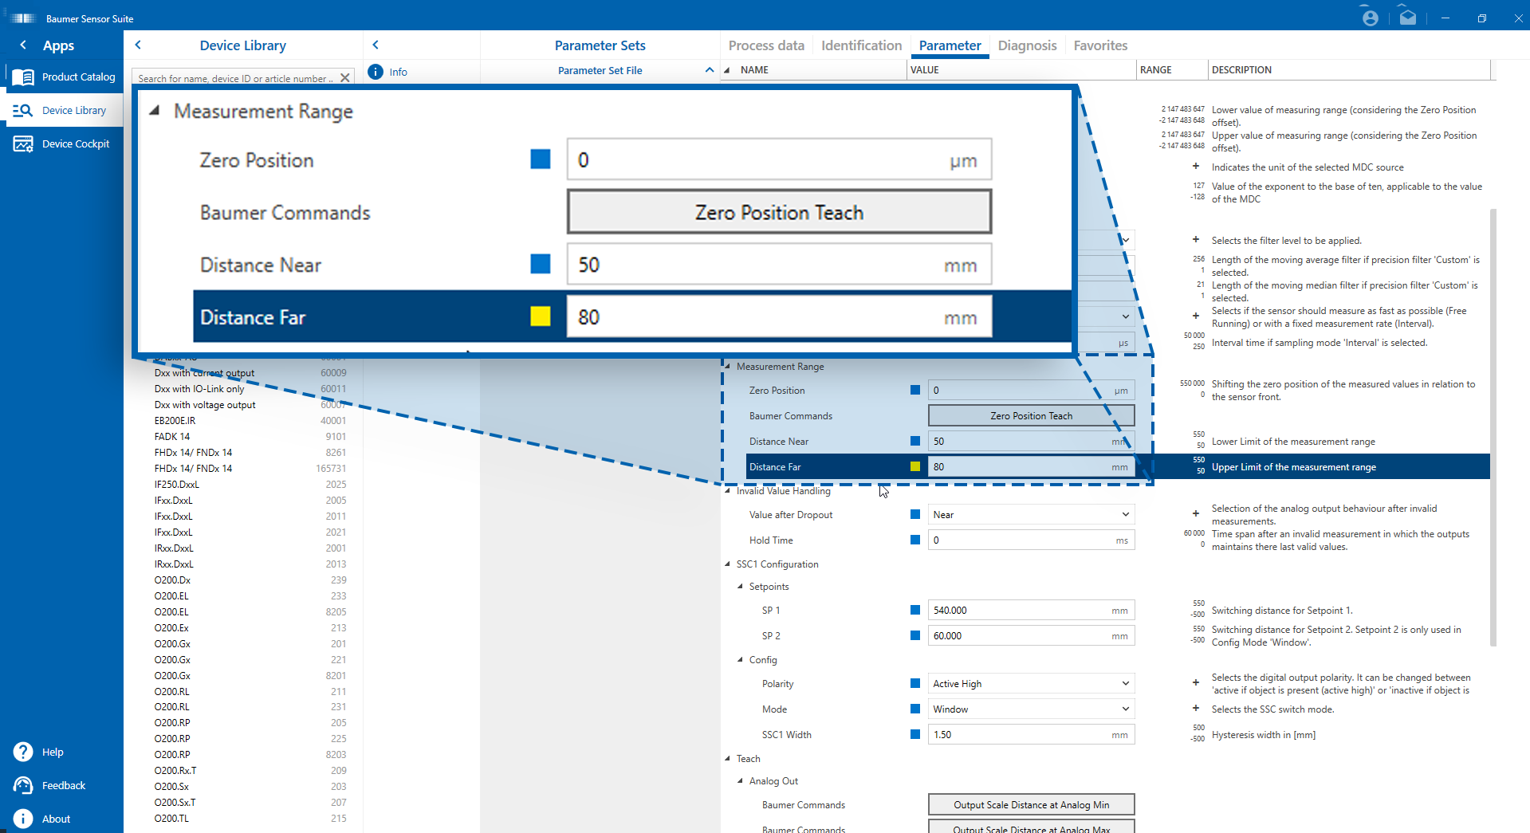Click the blue square beside Hold Time
This screenshot has height=833, width=1530.
click(915, 540)
